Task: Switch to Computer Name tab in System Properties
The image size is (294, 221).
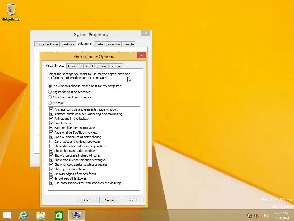Action: pos(47,44)
